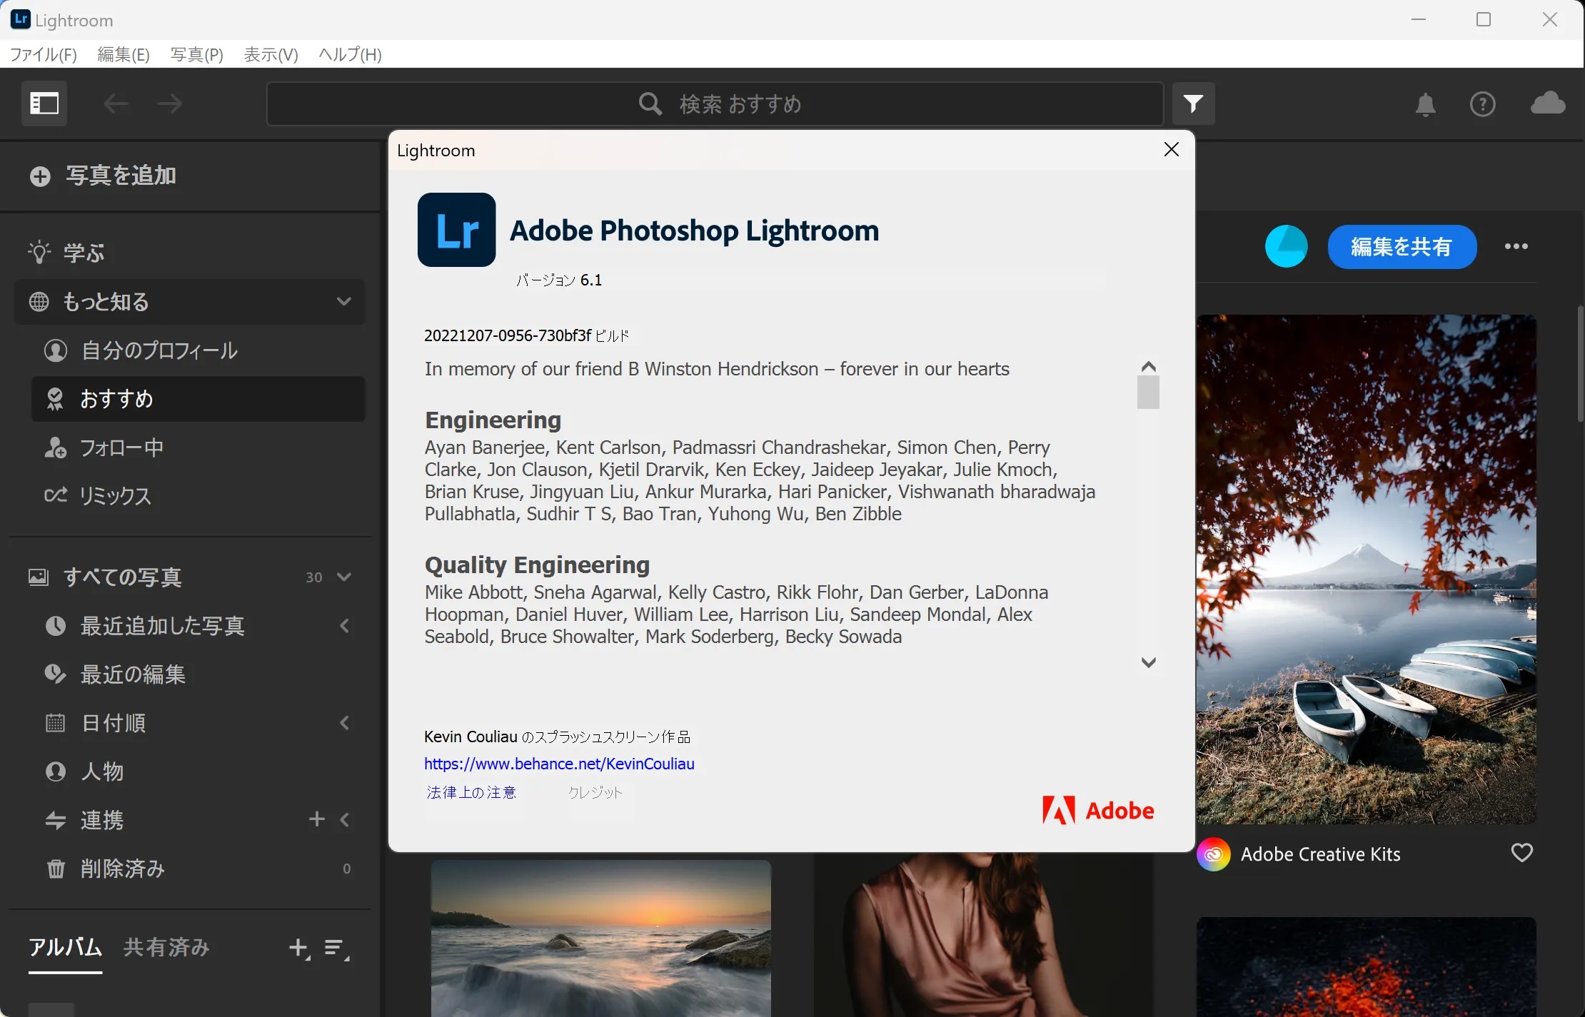Collapse the もっと知る section
The width and height of the screenshot is (1585, 1017).
click(344, 302)
